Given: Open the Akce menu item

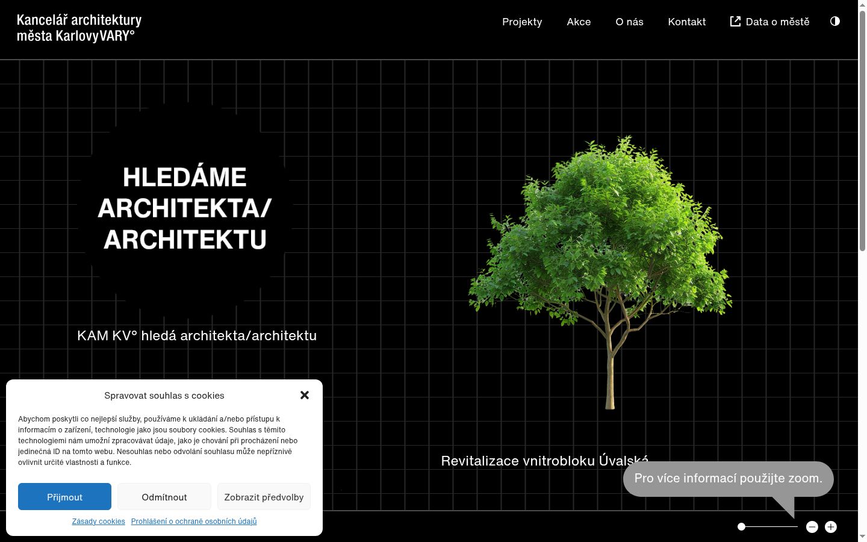Looking at the screenshot, I should point(579,22).
